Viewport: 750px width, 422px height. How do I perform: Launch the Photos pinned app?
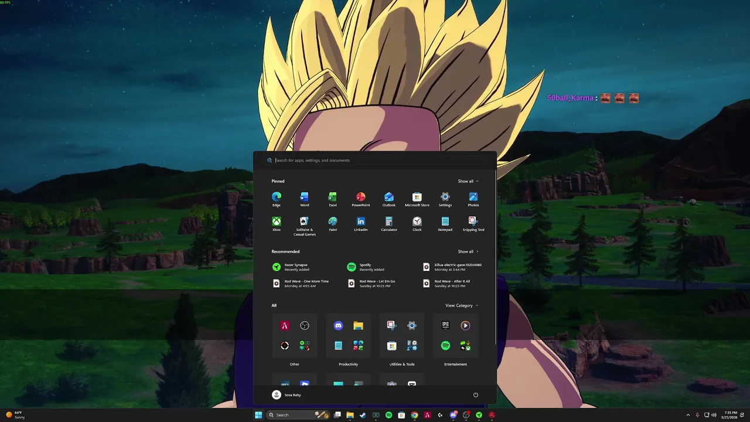(x=473, y=199)
